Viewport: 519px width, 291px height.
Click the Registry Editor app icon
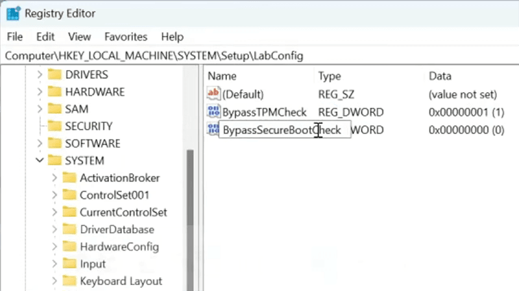click(13, 14)
